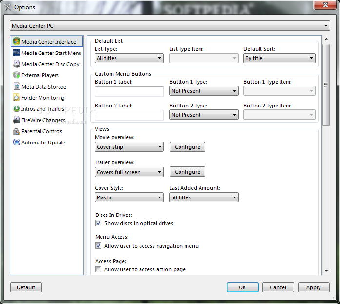
Task: Select Media Center Interface label
Action: click(49, 42)
